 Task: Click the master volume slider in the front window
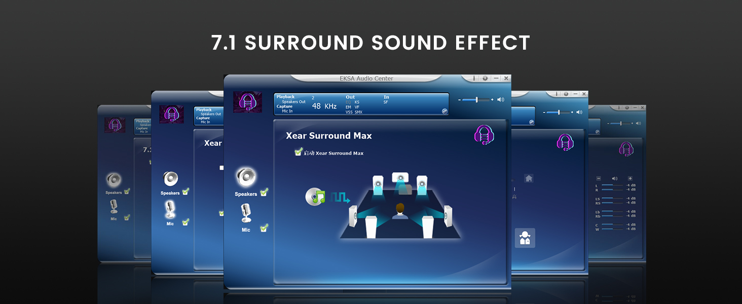477,100
